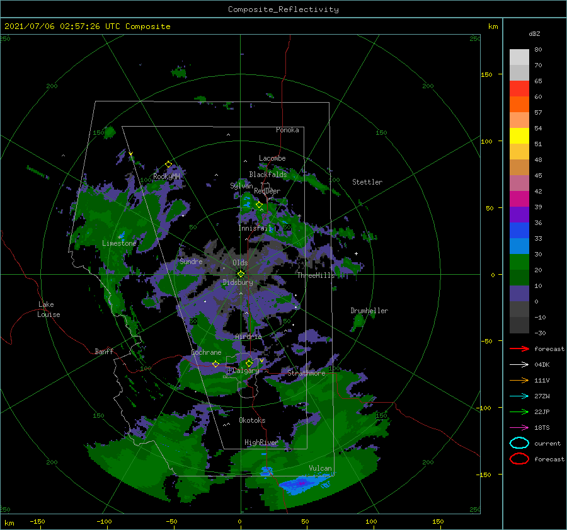
Task: Click the light grey 80 dBZ swatch
Action: pyautogui.click(x=519, y=57)
